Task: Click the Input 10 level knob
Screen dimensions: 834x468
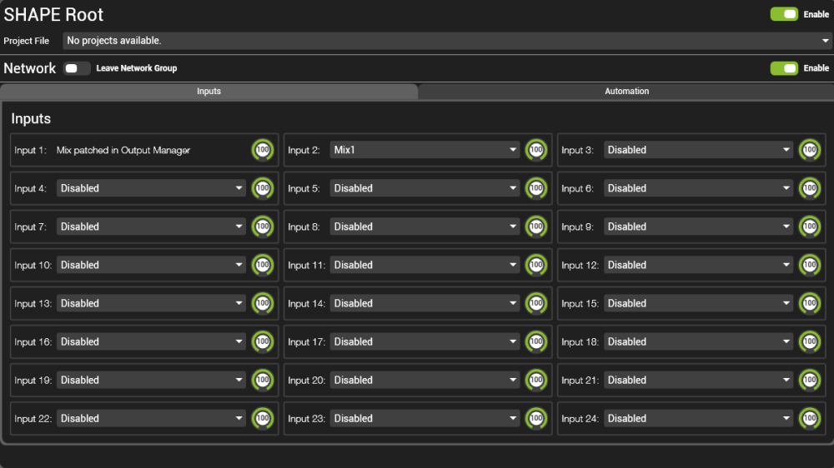Action: [263, 265]
